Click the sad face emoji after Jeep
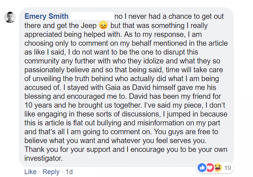The height and width of the screenshot is (177, 253). tap(103, 25)
